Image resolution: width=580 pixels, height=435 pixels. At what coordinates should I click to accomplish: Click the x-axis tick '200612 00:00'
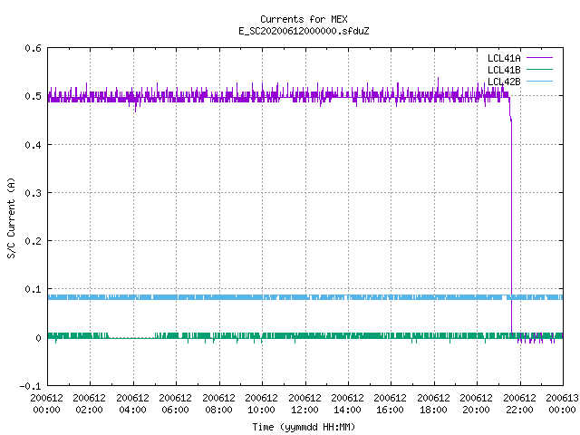[46, 404]
